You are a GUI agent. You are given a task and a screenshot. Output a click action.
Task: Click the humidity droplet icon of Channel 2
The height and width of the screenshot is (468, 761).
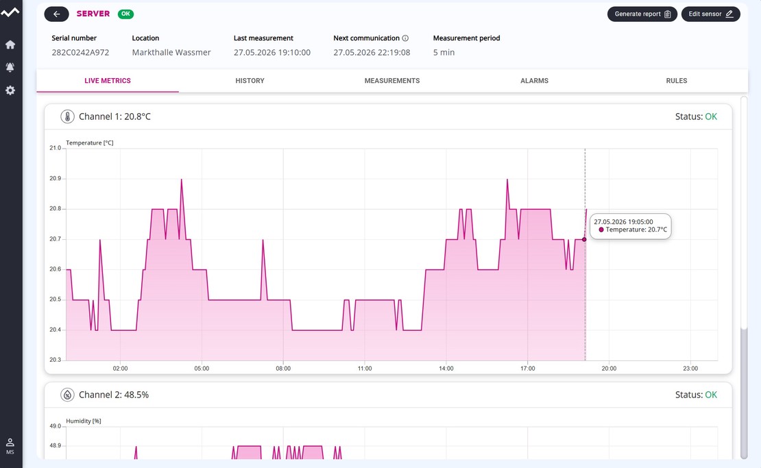(x=67, y=395)
